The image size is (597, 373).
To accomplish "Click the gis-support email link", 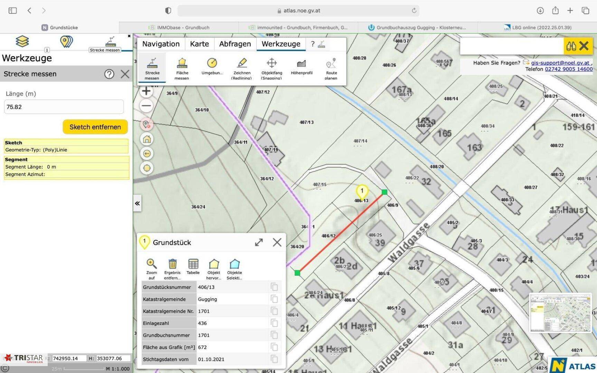I will [561, 63].
